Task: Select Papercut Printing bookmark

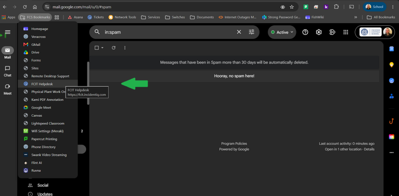Action: 48,139
